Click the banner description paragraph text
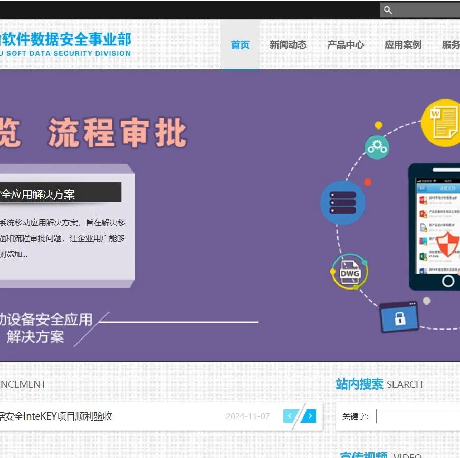Image resolution: width=460 pixels, height=458 pixels. pyautogui.click(x=62, y=238)
